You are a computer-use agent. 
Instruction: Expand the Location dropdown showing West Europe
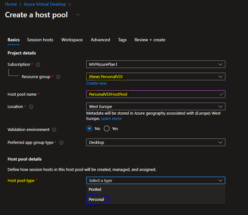click(155, 106)
